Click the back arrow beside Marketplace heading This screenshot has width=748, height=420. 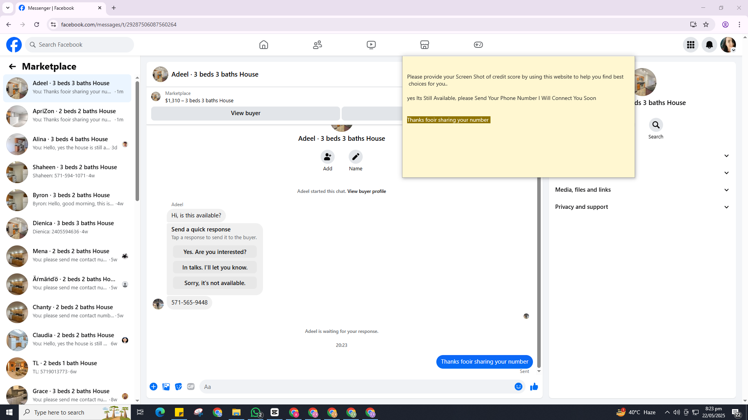(x=12, y=66)
